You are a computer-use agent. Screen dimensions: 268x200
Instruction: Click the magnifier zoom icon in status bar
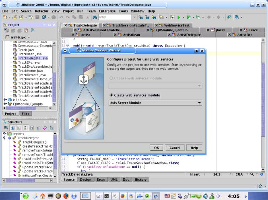pos(252,175)
